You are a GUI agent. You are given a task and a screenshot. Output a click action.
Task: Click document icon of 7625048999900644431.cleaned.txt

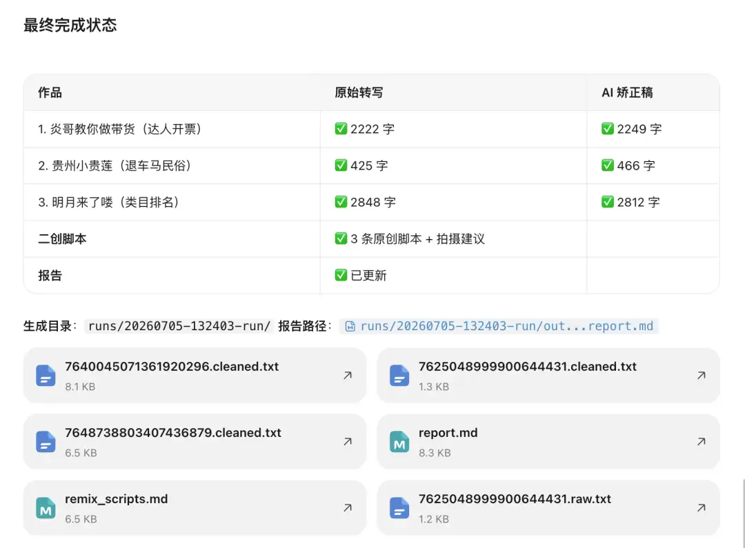pos(399,376)
